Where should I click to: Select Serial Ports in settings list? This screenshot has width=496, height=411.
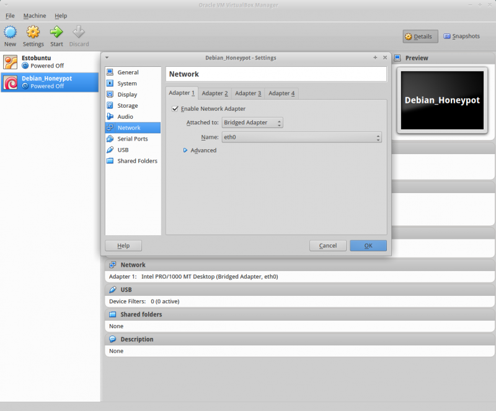coord(133,139)
